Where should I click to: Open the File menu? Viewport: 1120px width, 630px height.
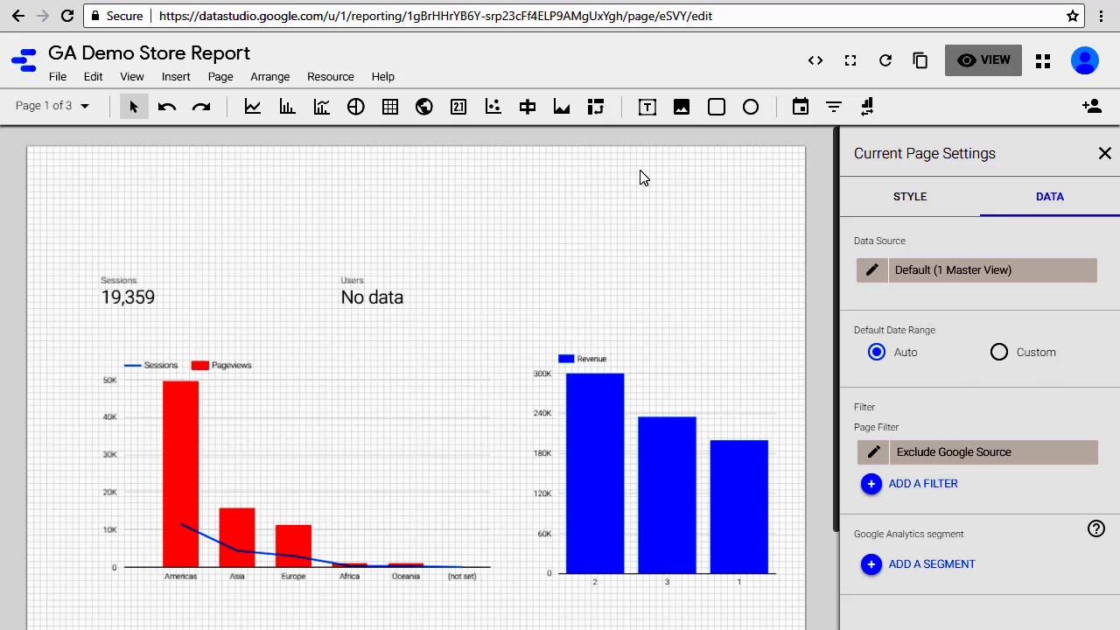(58, 77)
